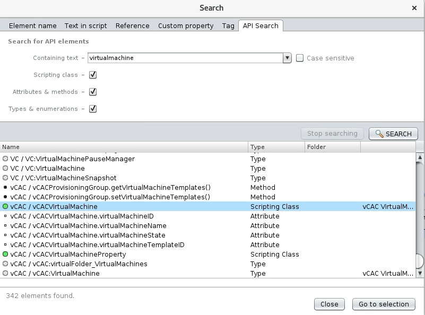The height and width of the screenshot is (315, 425).
Task: Switch to the Element name tab
Action: (x=33, y=26)
